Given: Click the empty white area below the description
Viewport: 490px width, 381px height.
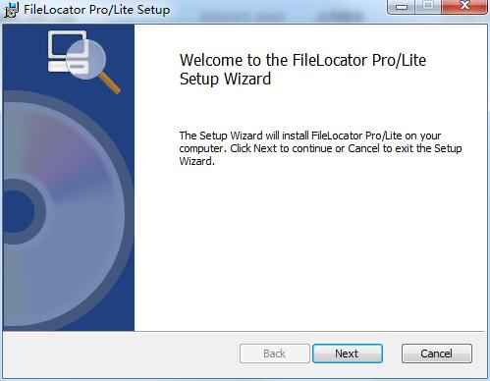Looking at the screenshot, I should coord(309,248).
